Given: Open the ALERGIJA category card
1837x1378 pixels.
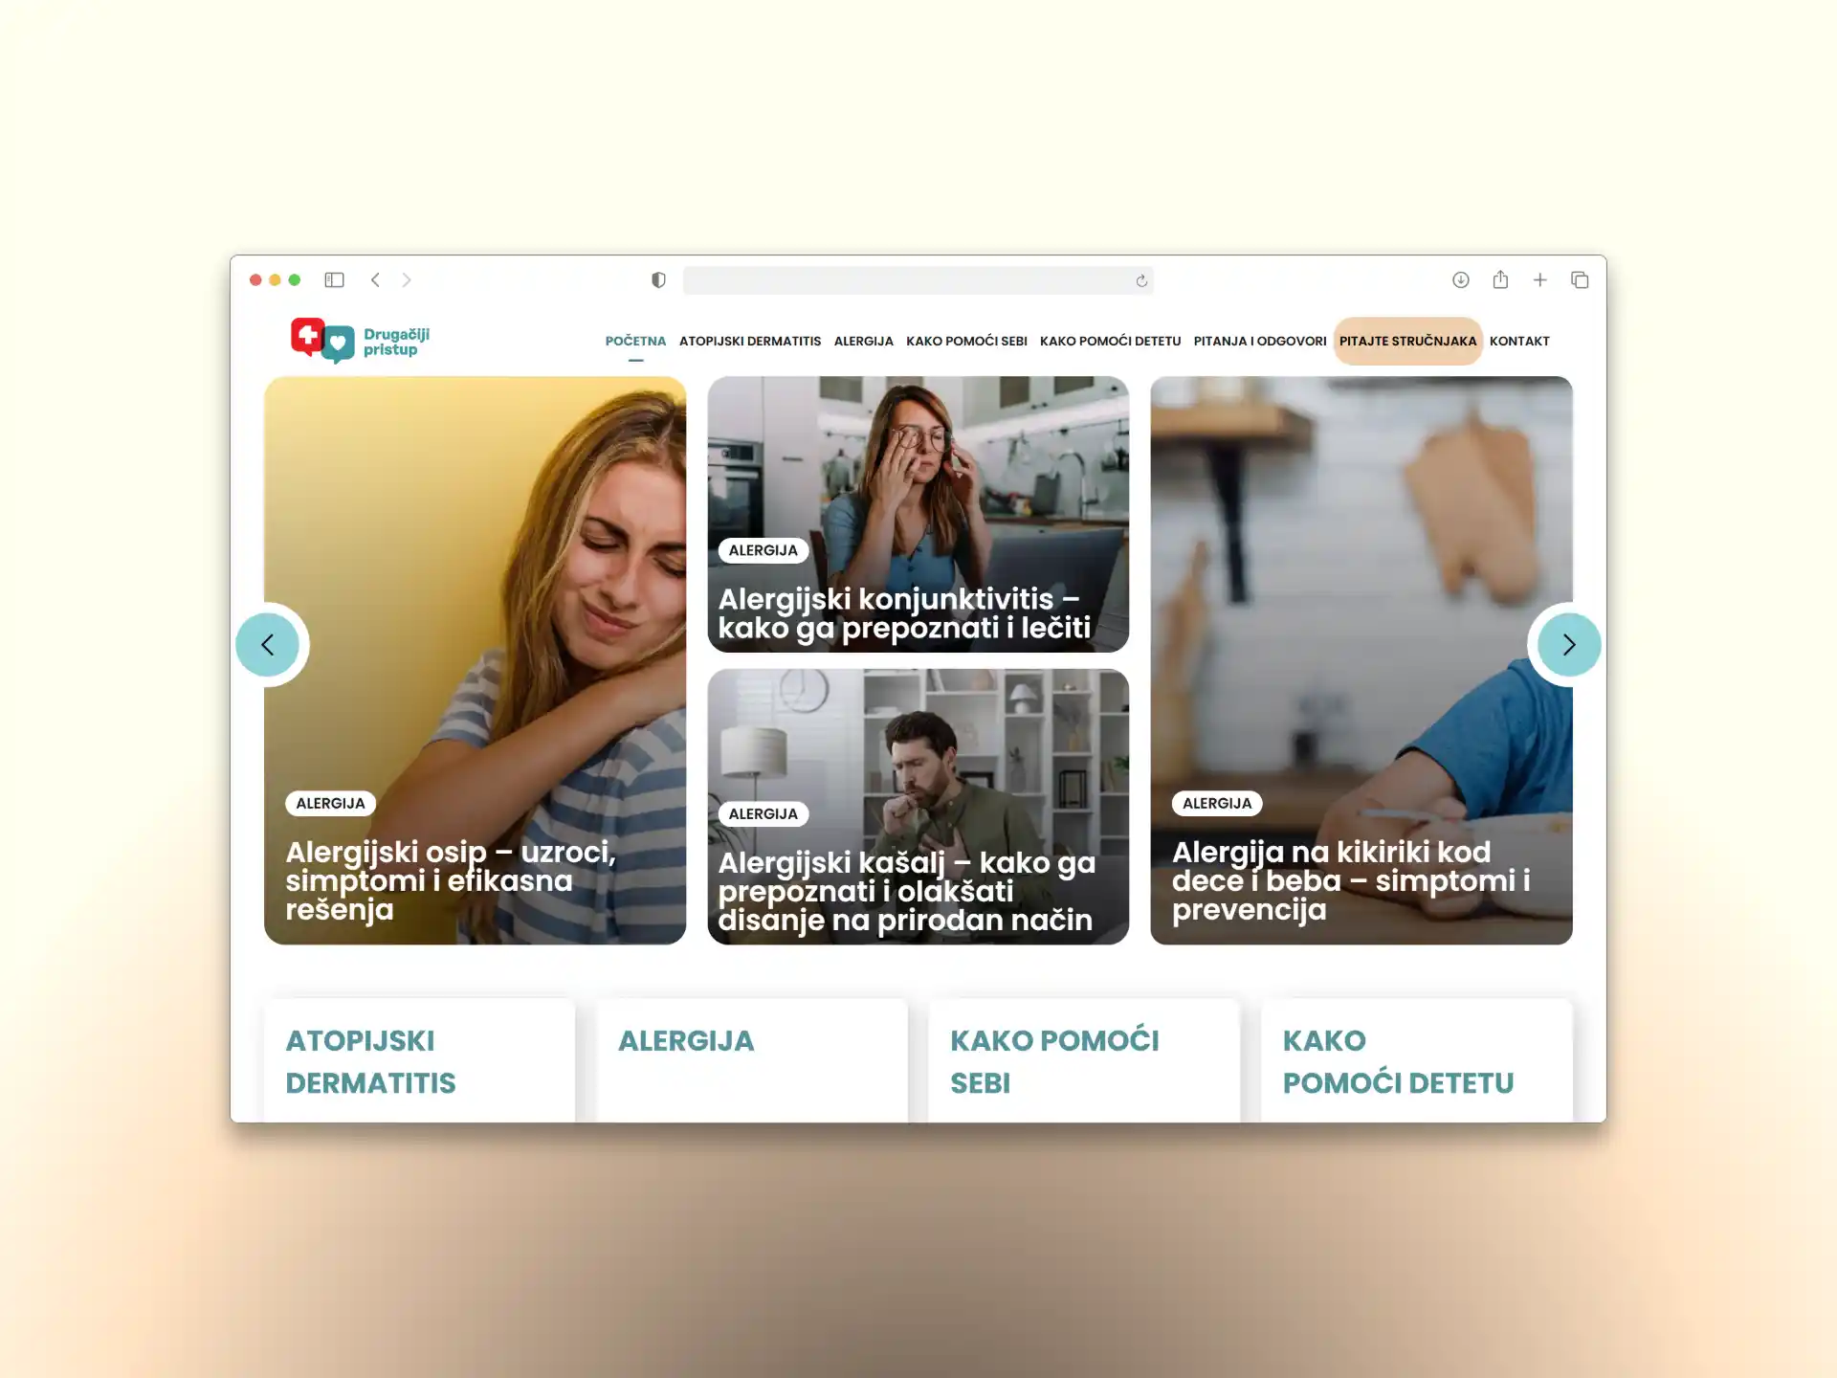Looking at the screenshot, I should pyautogui.click(x=752, y=1060).
